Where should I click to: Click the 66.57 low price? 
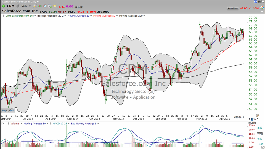[62, 12]
